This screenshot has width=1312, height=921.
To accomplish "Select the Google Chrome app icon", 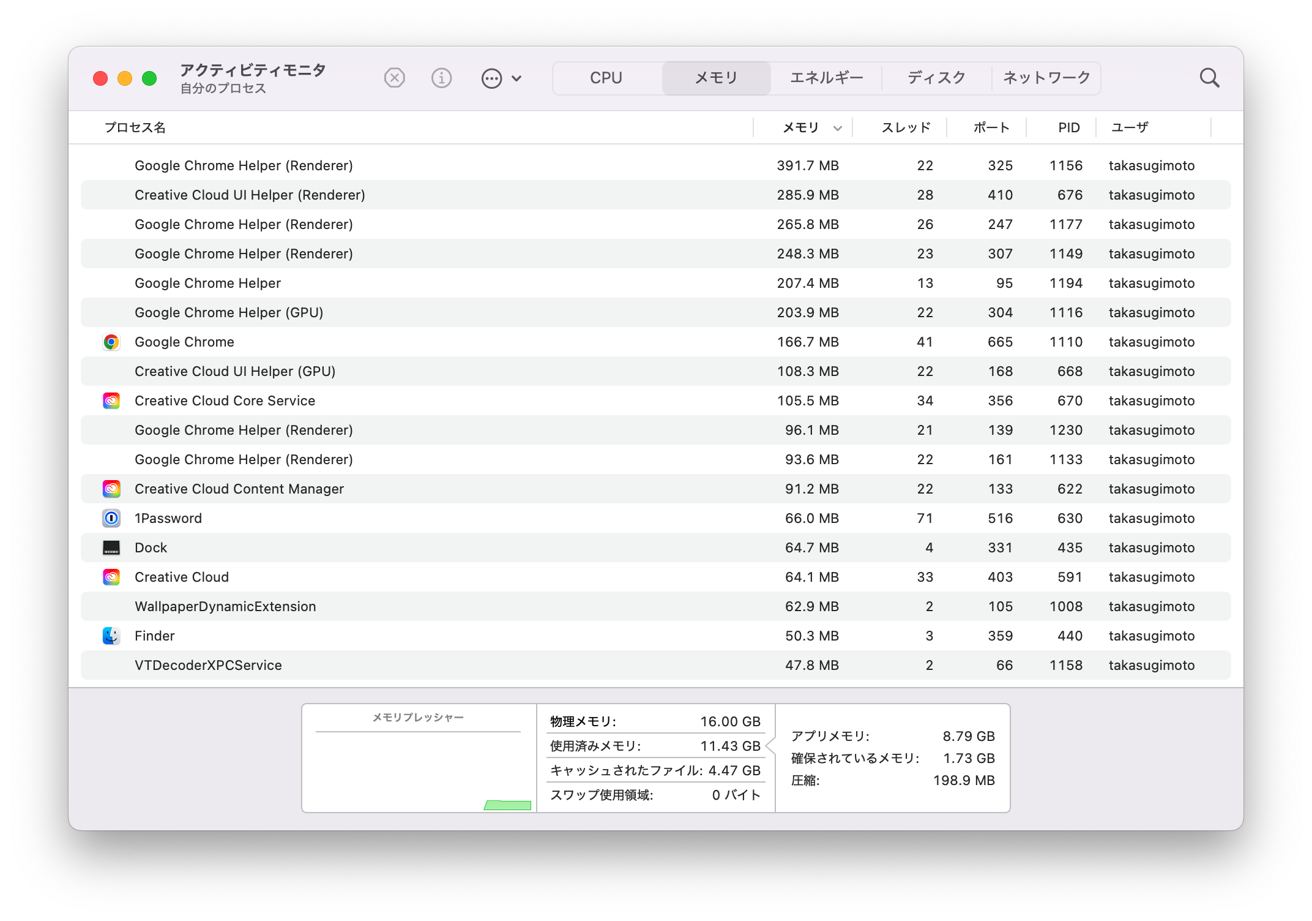I will coord(111,342).
